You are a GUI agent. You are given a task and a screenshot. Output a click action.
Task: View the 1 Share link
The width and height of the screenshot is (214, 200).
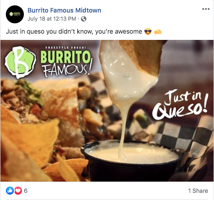click(198, 191)
